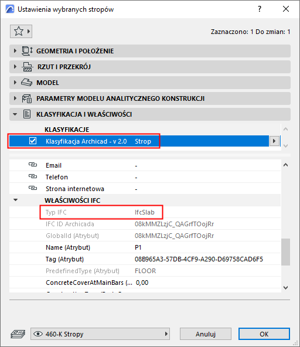Uncheck the Klasyfikacja Archicad v 2.0 checkbox
This screenshot has height=347, width=300.
point(33,141)
